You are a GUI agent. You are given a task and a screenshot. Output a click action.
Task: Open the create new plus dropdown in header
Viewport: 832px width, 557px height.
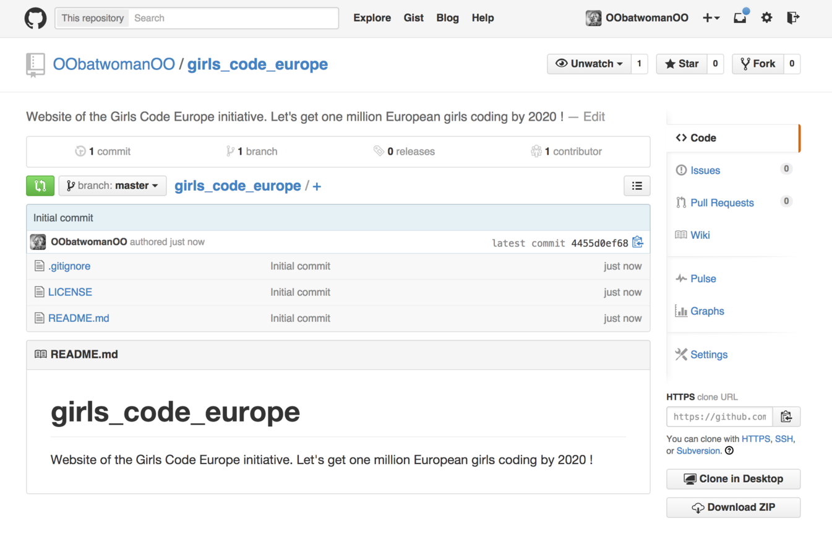pos(711,18)
